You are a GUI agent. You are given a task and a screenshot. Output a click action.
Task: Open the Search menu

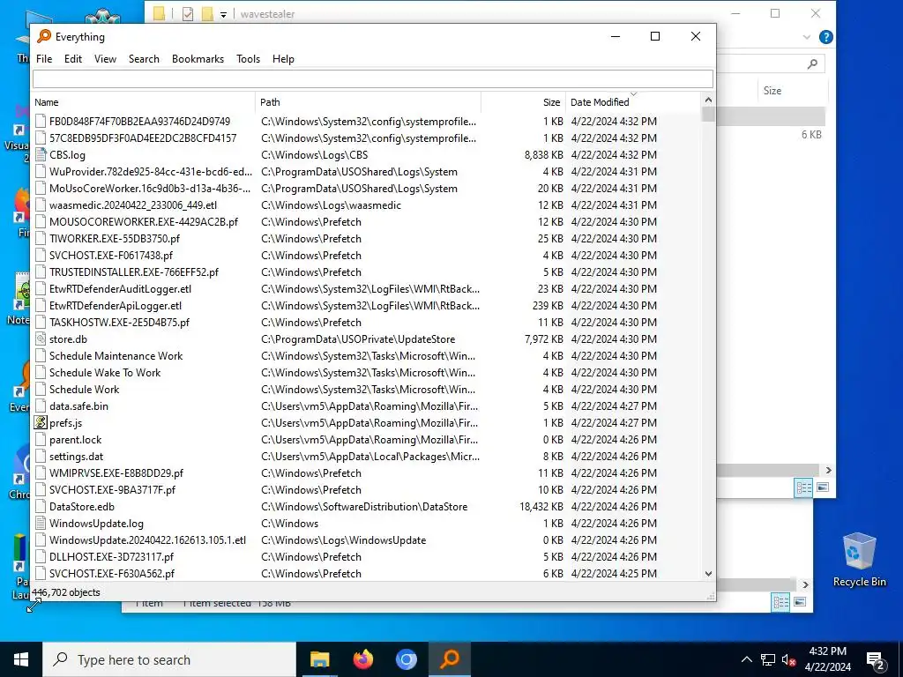[x=144, y=59]
